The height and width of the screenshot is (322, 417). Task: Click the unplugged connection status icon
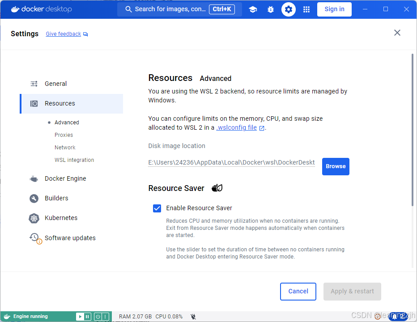pos(193,317)
